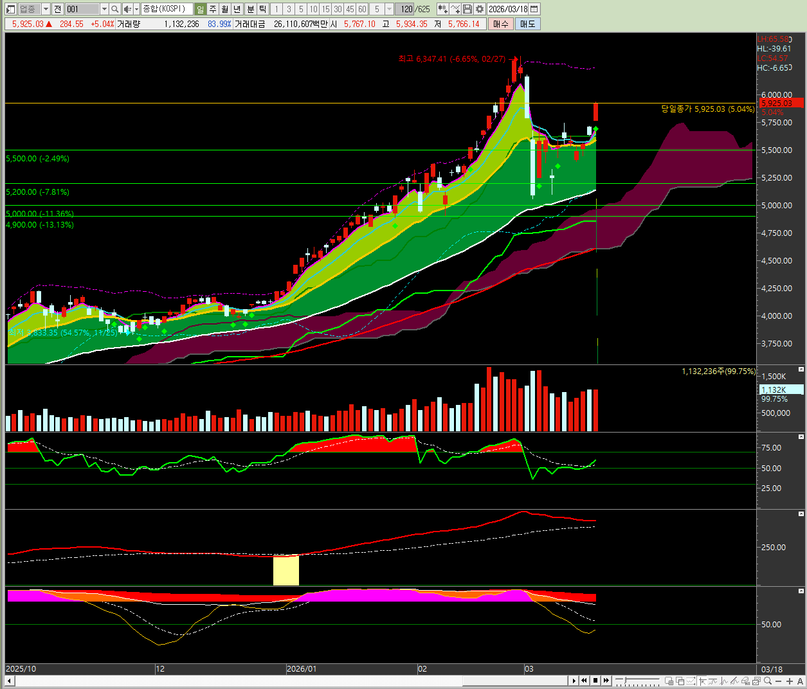Open chart settings gear icon
This screenshot has height=689, width=807.
479,9
